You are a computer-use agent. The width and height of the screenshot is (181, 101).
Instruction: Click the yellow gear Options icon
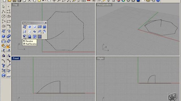click(x=148, y=1)
